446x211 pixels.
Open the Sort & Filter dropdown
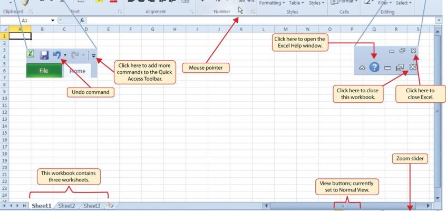click(385, 3)
